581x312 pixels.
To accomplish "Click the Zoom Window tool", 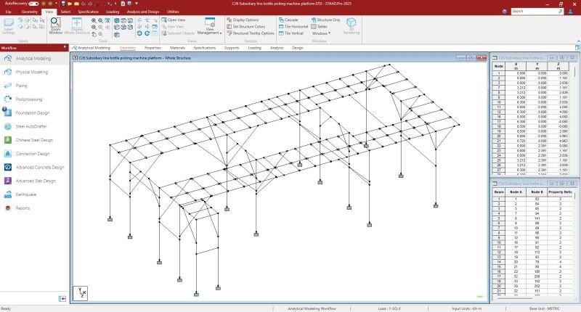I will [56, 26].
